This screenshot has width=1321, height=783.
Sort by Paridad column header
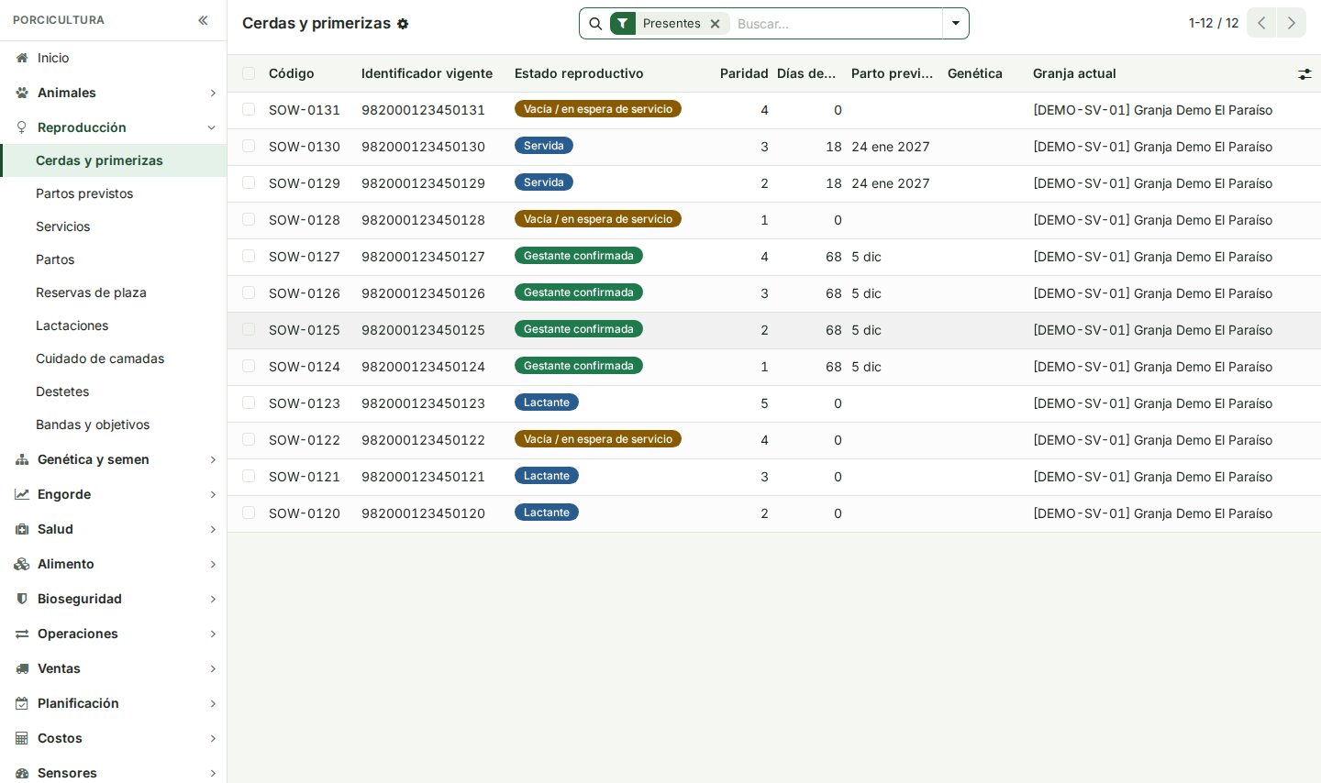(744, 73)
